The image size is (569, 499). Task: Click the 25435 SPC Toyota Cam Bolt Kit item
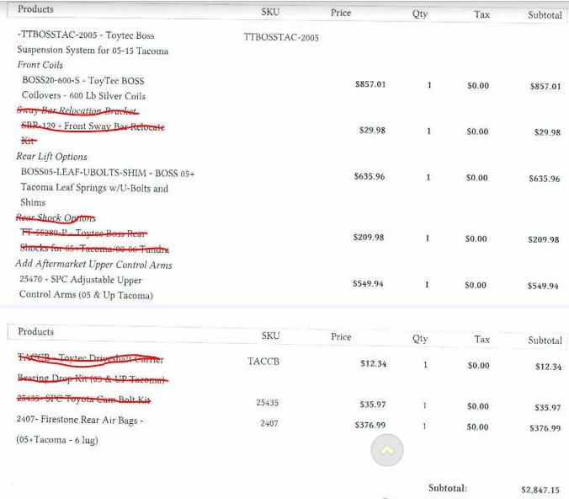point(84,399)
